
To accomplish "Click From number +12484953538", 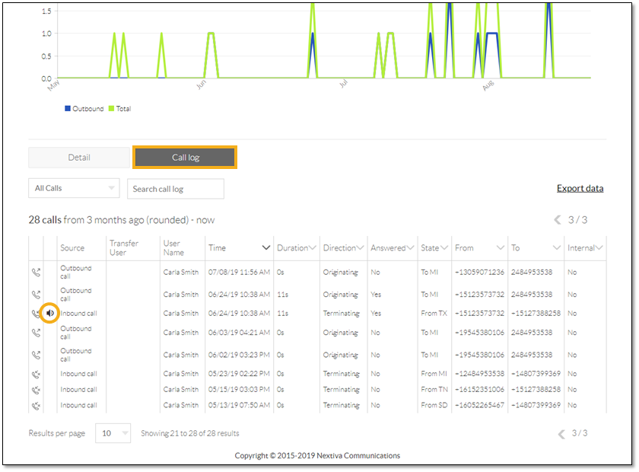I will pos(480,374).
